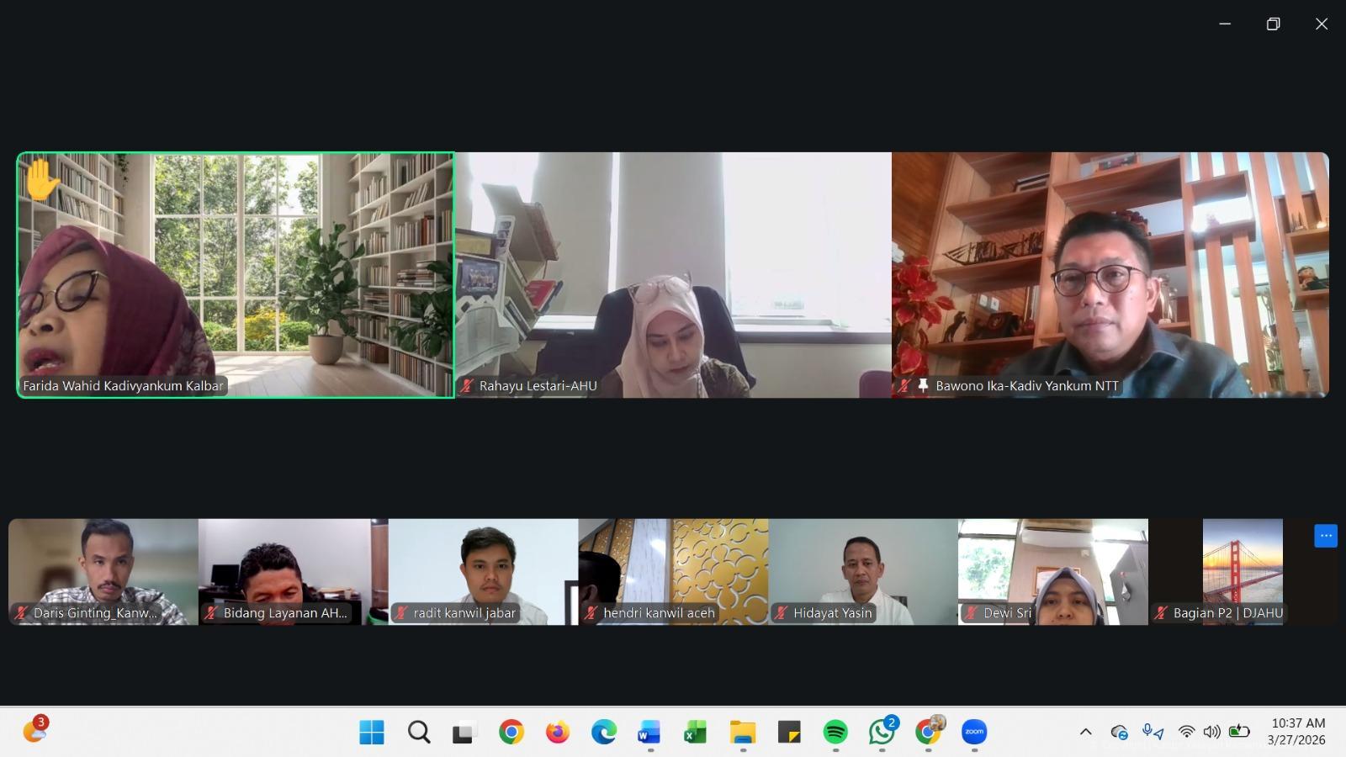Open the Windows Start menu
The image size is (1346, 757).
pyautogui.click(x=372, y=732)
